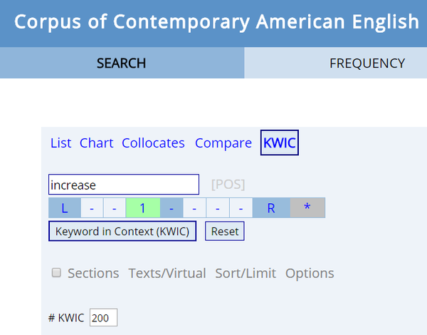This screenshot has width=427, height=335.
Task: Switch to the SEARCH tab
Action: (x=121, y=63)
